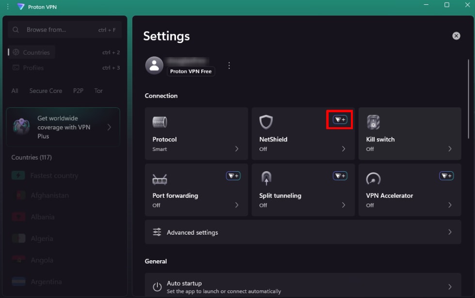Screen dimensions: 475x298
Task: Click the Advanced settings label
Action: coord(192,232)
